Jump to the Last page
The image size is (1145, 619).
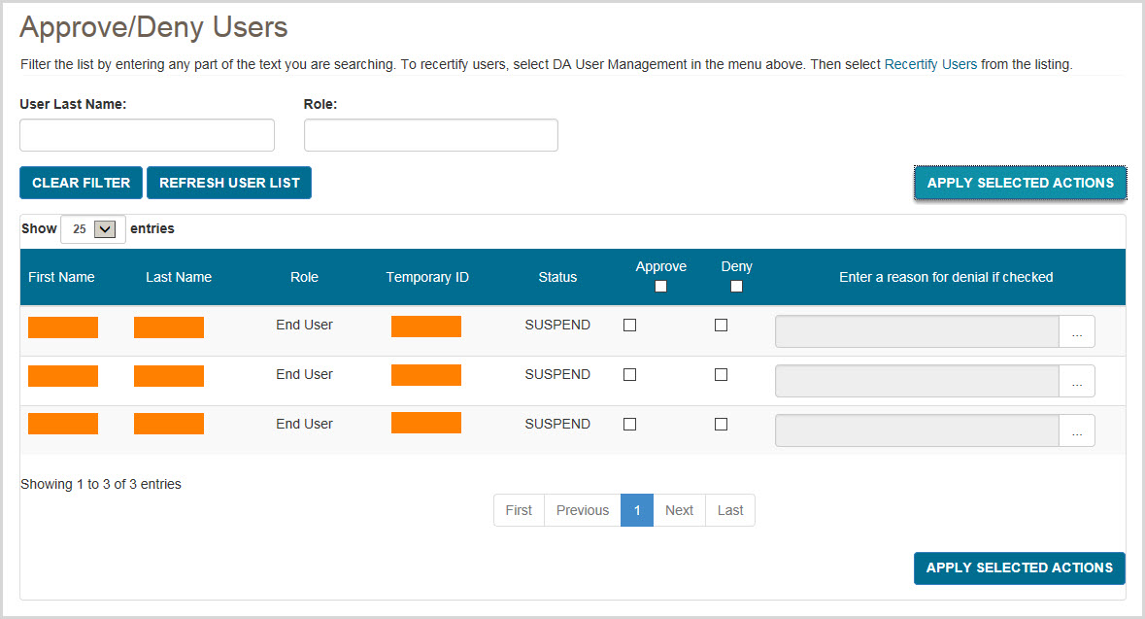pyautogui.click(x=730, y=510)
